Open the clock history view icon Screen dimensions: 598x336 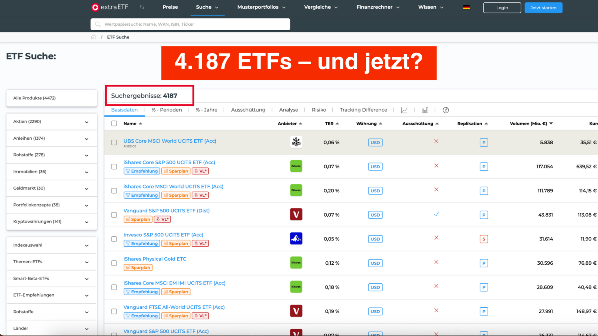click(446, 110)
